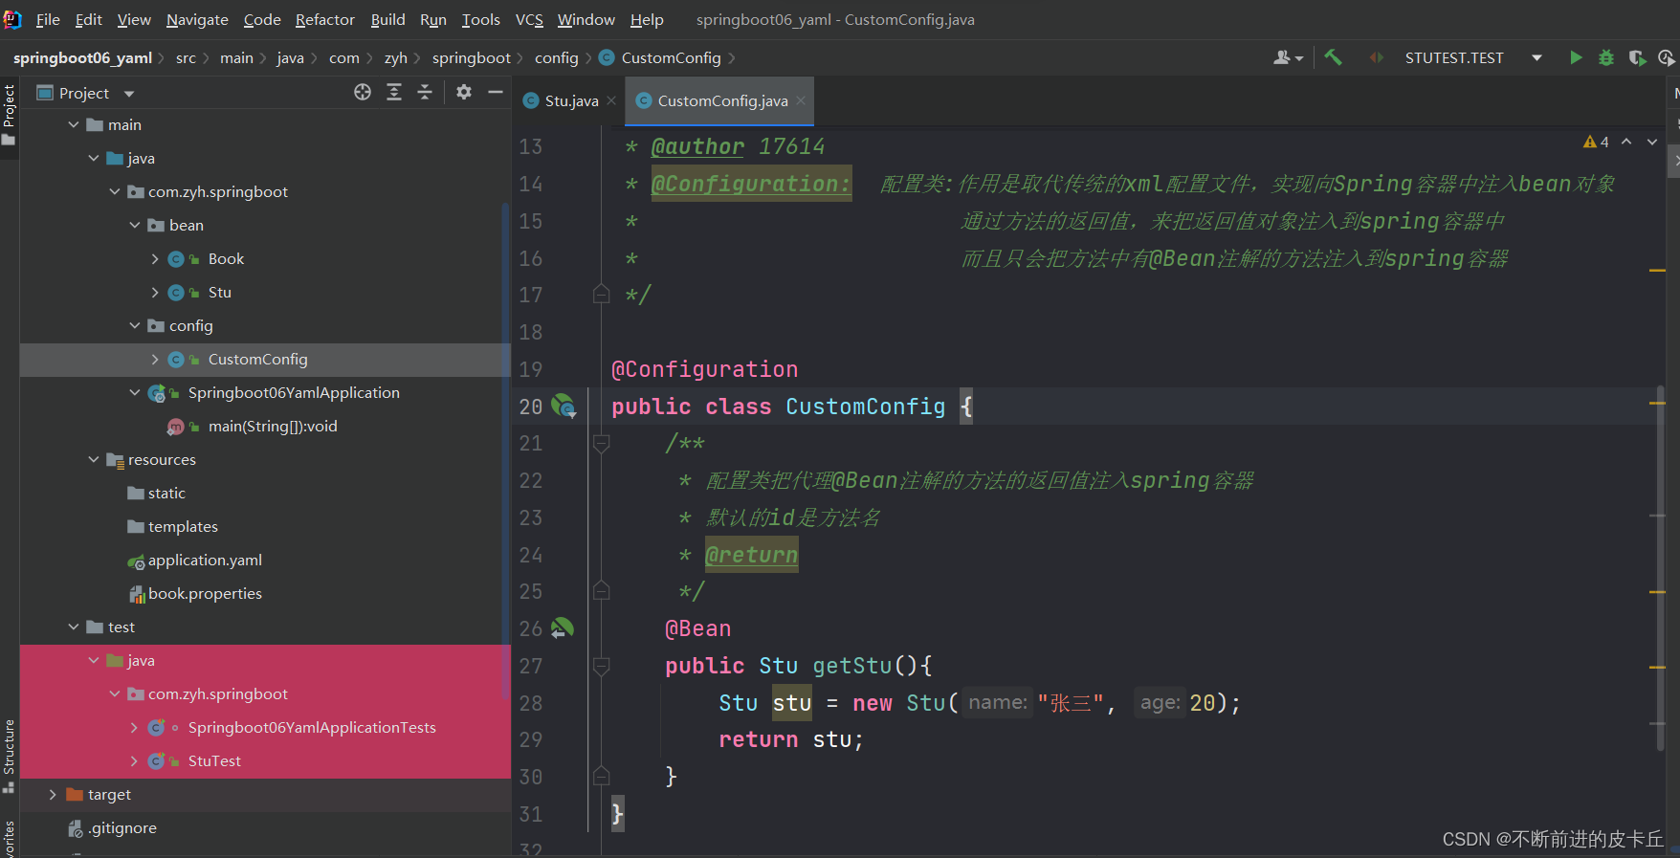
Task: Open the Refactor menu
Action: (x=324, y=19)
